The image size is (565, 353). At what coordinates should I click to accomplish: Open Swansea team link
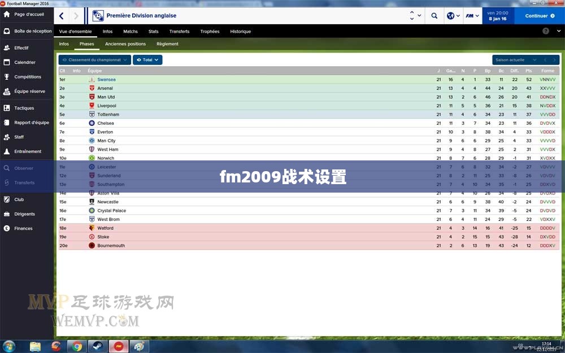pyautogui.click(x=106, y=80)
